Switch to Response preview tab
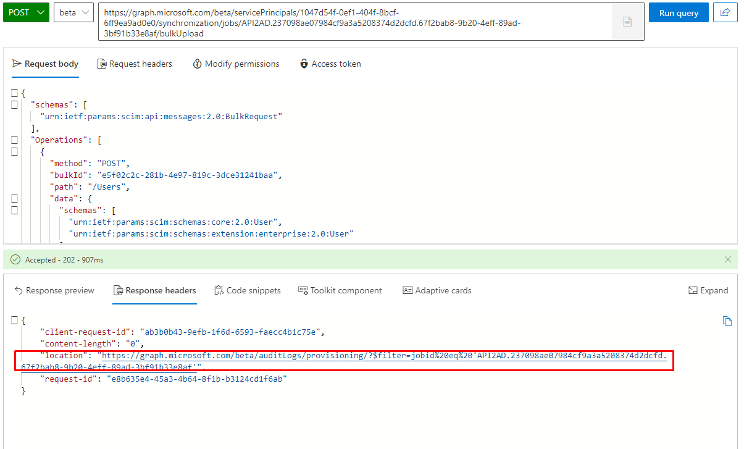 (x=54, y=290)
